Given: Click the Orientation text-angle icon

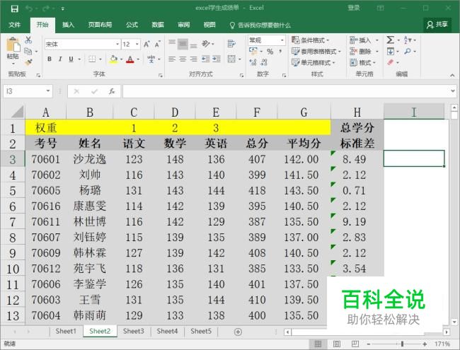Looking at the screenshot, I should pos(206,44).
